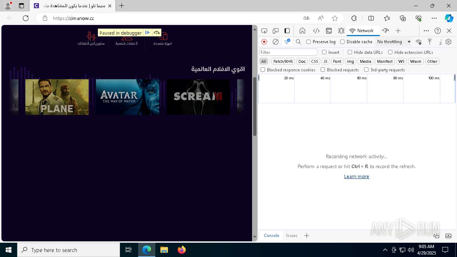
Task: Click the Plane movie poster
Action: [57, 97]
